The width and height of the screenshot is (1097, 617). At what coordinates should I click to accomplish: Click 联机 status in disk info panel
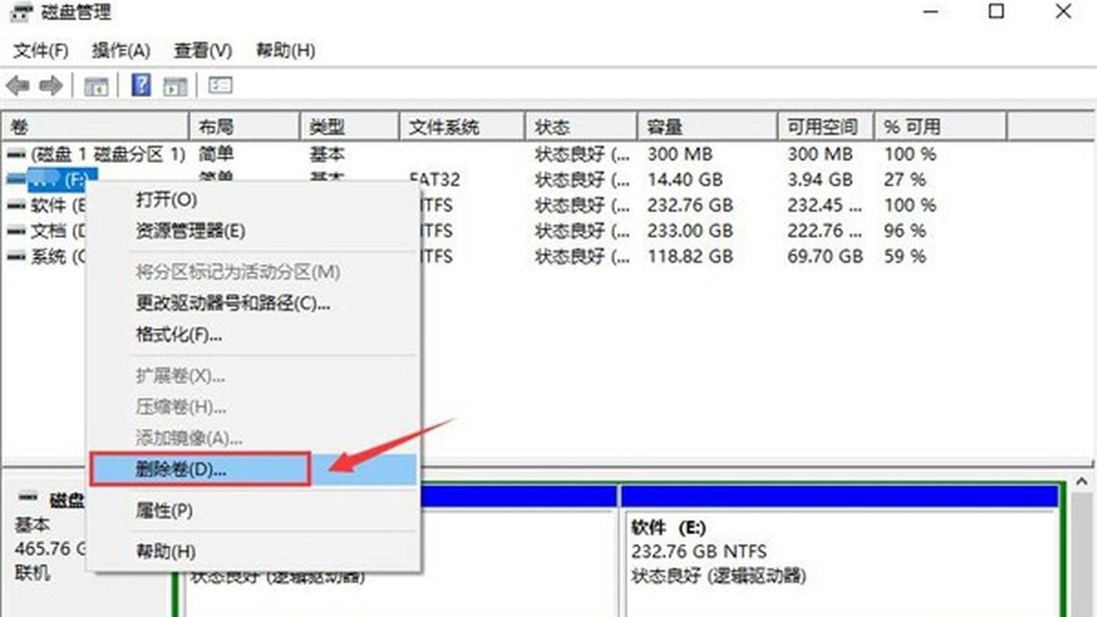(32, 573)
